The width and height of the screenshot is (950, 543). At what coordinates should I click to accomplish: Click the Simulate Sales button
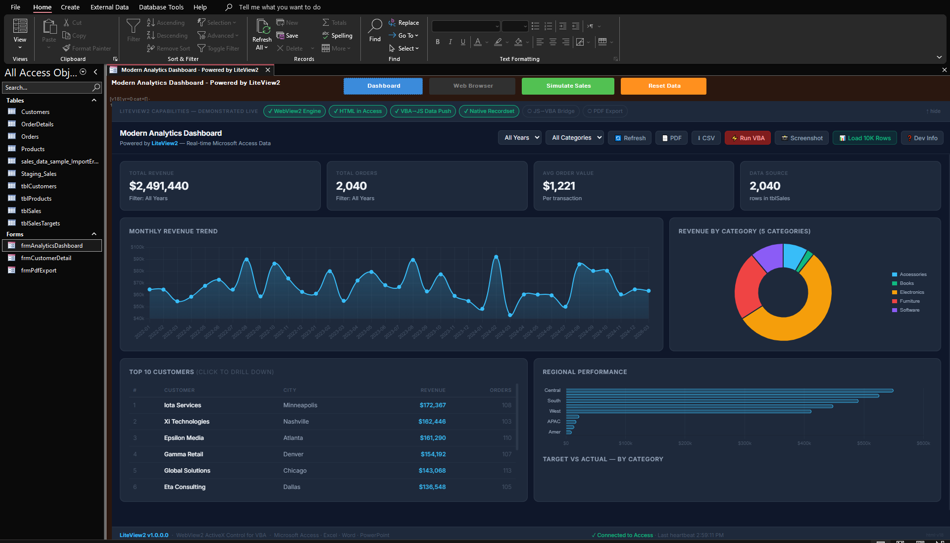(568, 86)
